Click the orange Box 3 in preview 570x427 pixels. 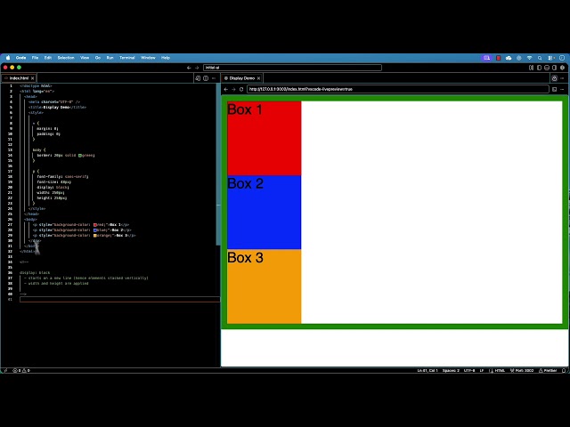click(264, 286)
